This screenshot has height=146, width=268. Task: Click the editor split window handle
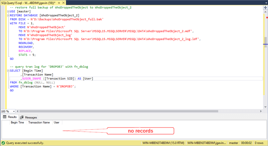(265, 8)
